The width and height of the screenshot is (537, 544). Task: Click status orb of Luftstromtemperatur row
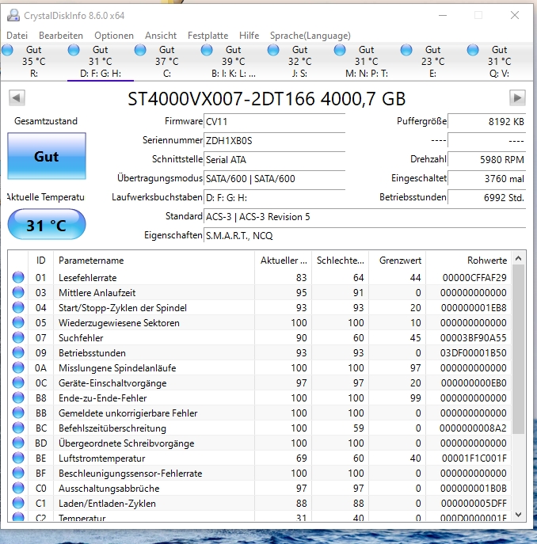click(x=18, y=458)
